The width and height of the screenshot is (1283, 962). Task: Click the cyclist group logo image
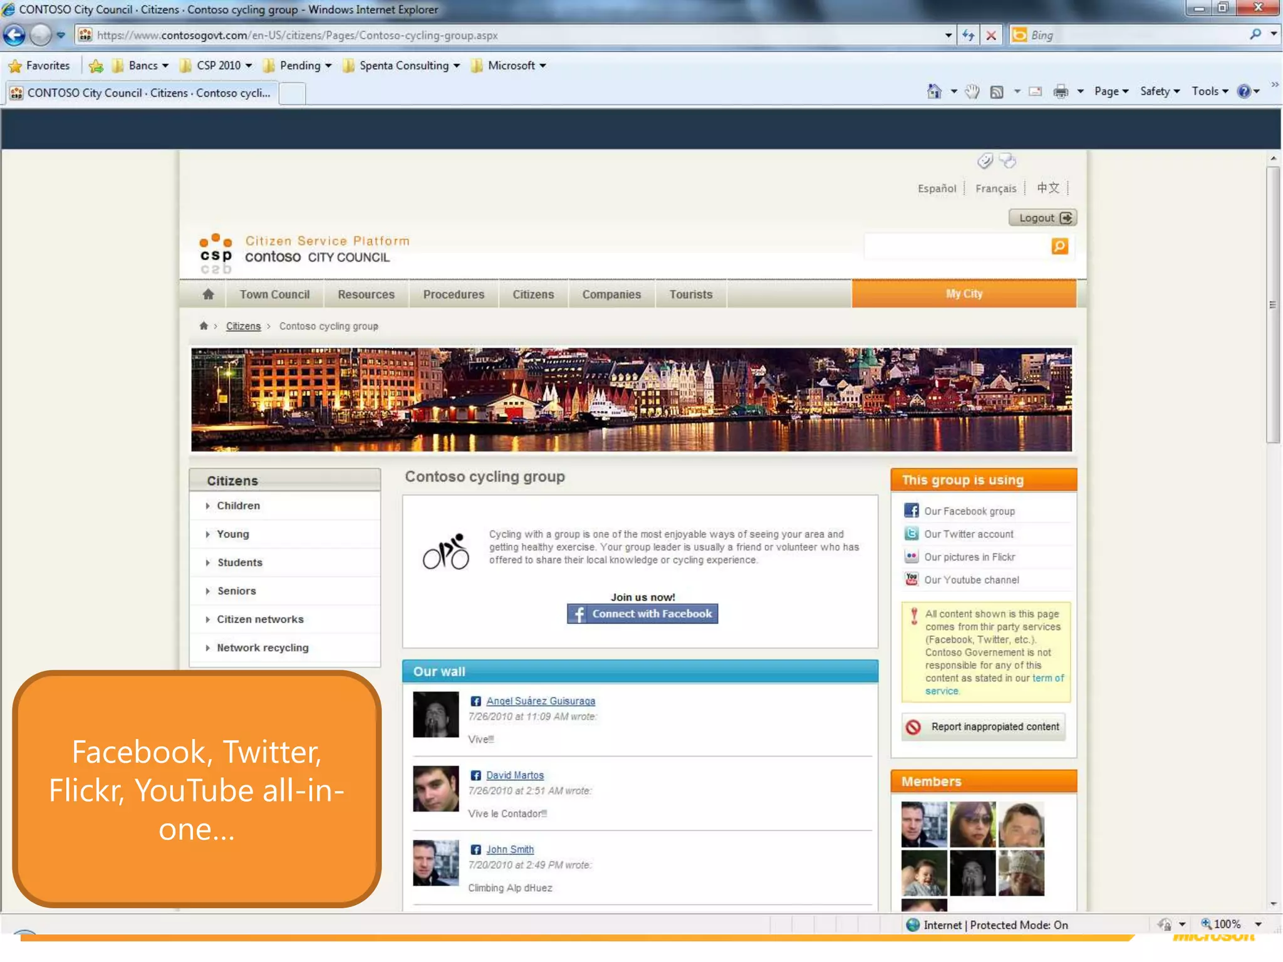446,551
